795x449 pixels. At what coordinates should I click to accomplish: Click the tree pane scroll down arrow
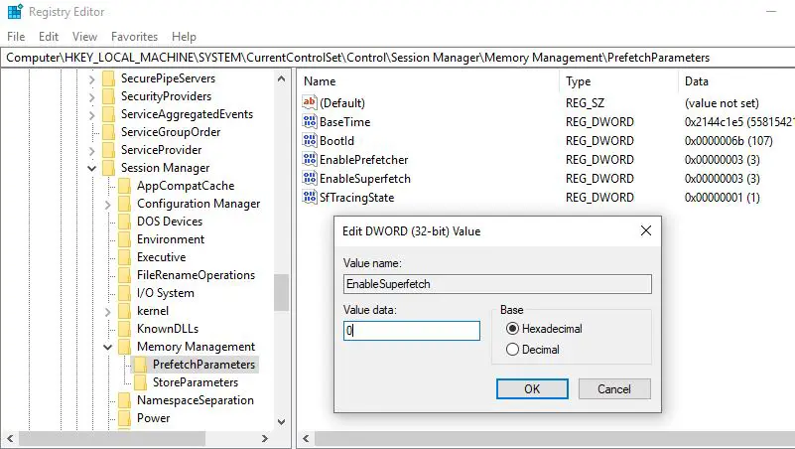282,421
